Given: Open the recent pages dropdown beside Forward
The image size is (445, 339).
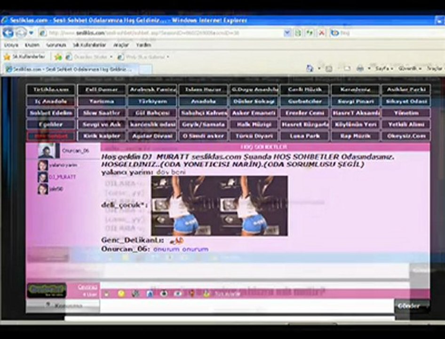Looking at the screenshot, I should click(31, 33).
